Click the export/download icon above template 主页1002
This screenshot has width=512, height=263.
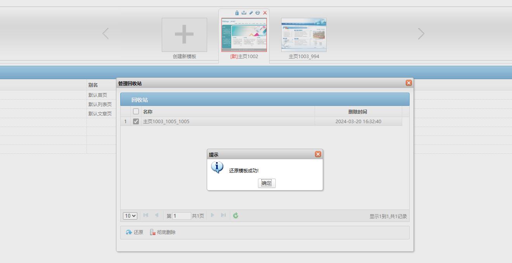click(x=244, y=13)
